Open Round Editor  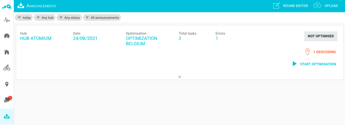coord(295,6)
